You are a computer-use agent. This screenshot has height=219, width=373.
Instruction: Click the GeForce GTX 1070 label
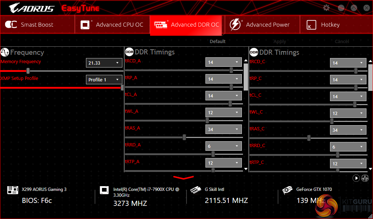pyautogui.click(x=314, y=189)
